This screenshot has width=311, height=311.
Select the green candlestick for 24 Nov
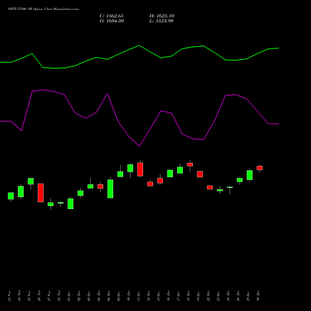pyautogui.click(x=21, y=192)
